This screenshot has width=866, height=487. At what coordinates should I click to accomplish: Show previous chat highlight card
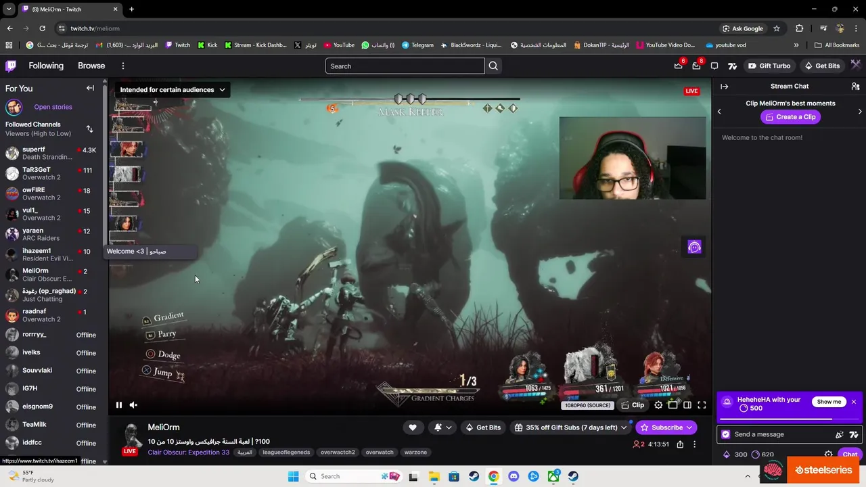719,111
